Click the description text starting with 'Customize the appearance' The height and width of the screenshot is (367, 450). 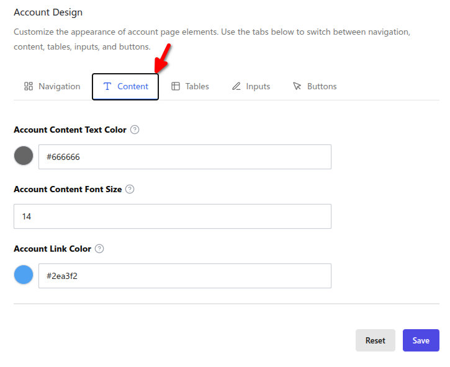pyautogui.click(x=212, y=39)
